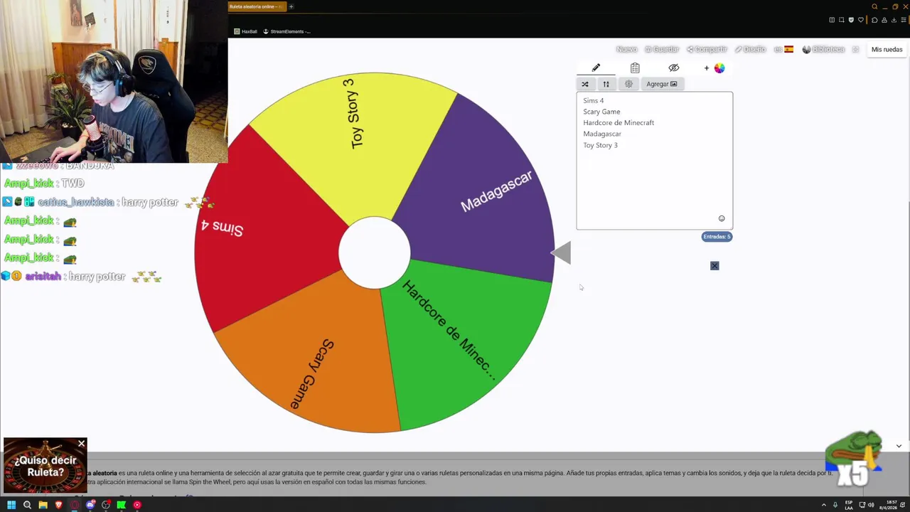Open Discord from the taskbar

pos(90,505)
